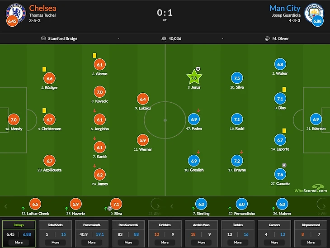Viewport: 330px width, 248px height.
Task: Show next Chelsea substitutes with right arrow
Action: (x=158, y=206)
